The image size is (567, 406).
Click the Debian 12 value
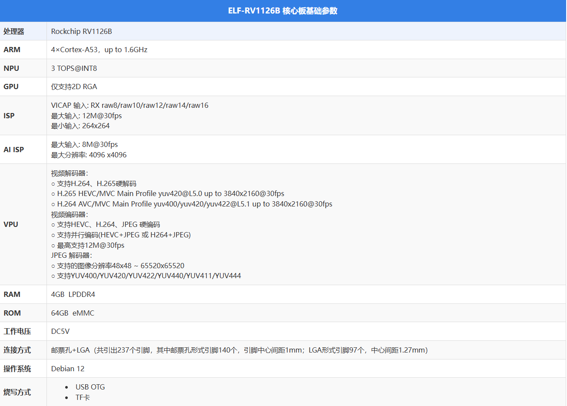pos(68,369)
